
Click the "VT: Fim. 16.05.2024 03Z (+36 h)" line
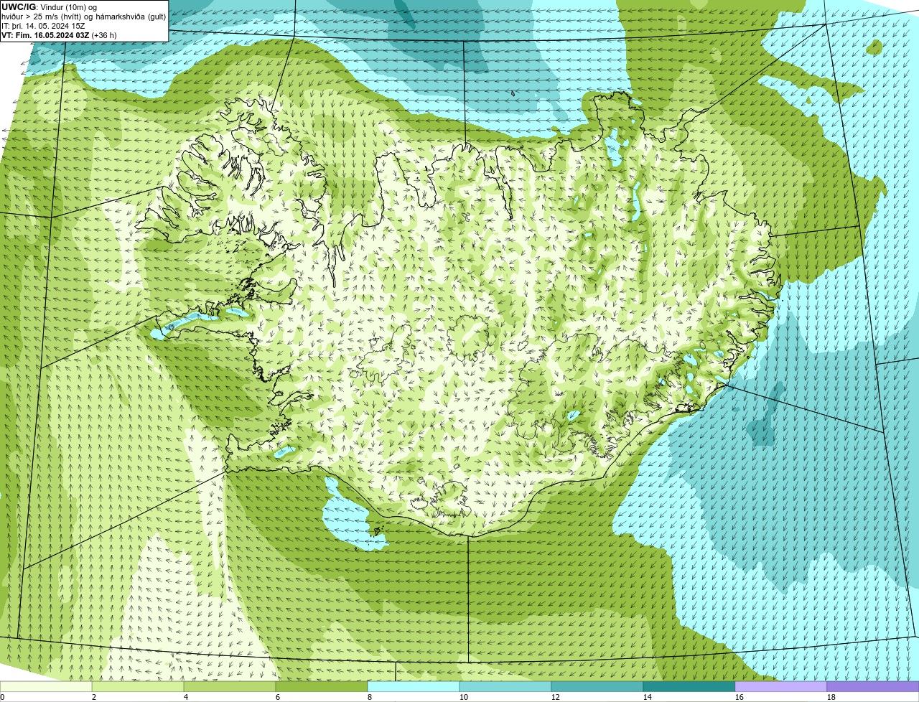pos(59,35)
